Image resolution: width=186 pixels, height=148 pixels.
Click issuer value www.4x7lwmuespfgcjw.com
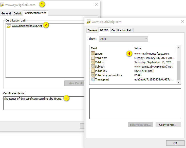coord(152,54)
